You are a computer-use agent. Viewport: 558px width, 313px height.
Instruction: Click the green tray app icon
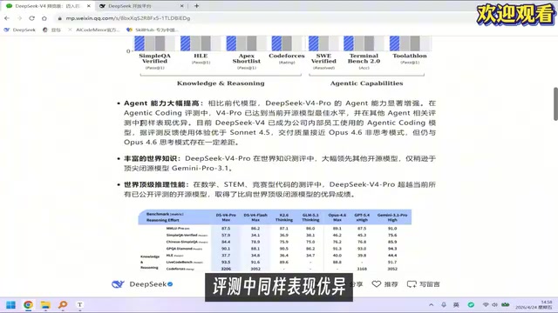coord(471,305)
